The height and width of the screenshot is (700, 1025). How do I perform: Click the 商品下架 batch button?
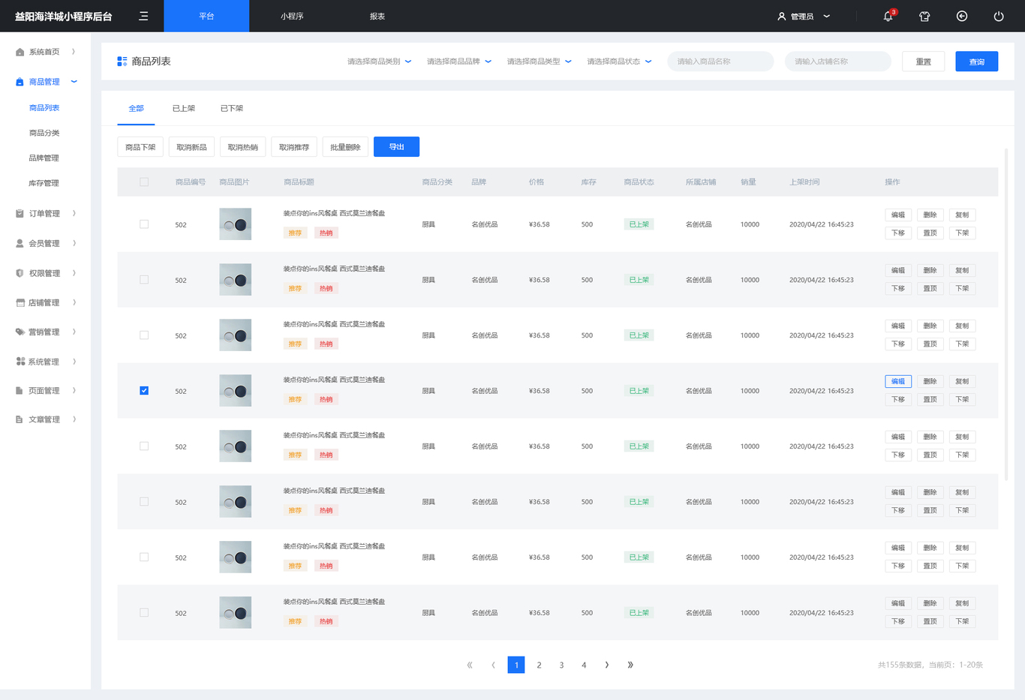click(x=140, y=147)
